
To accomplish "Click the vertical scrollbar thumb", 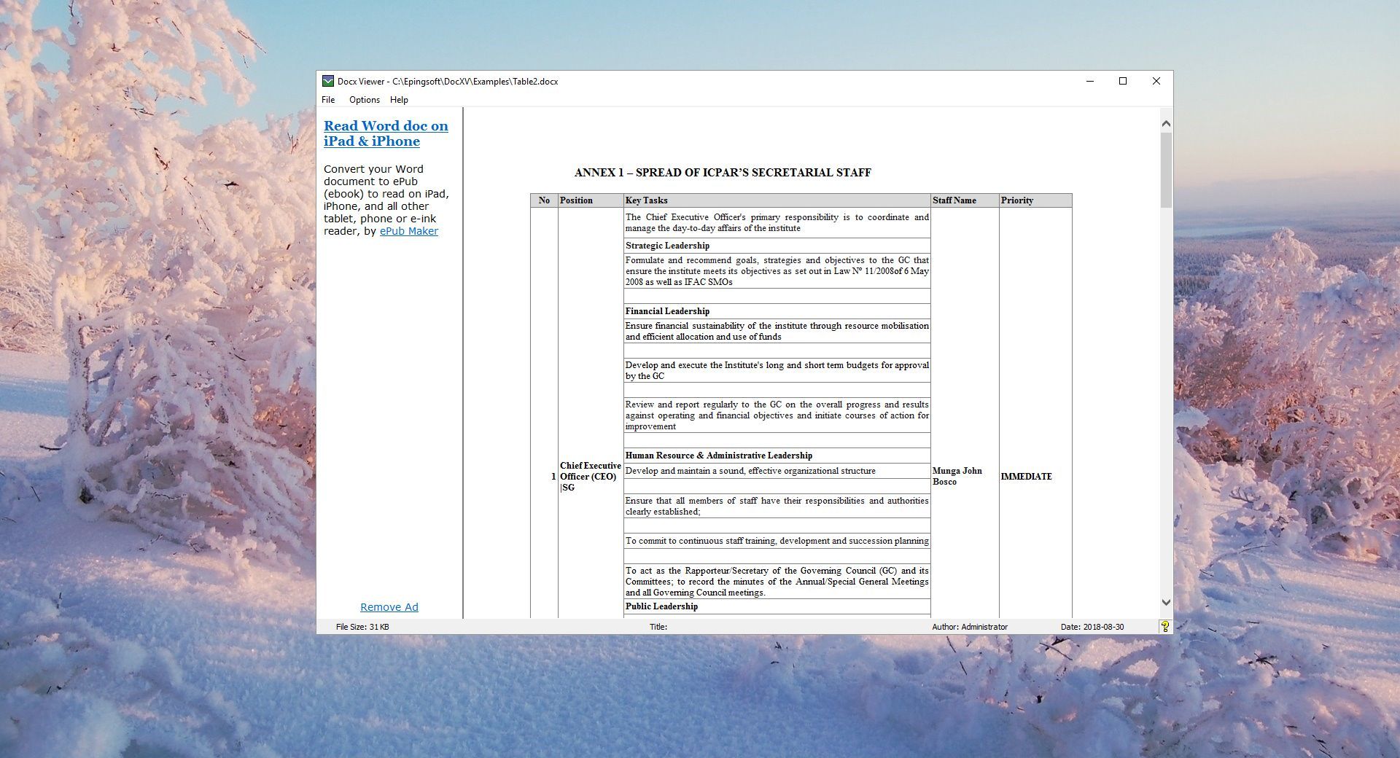I will click(x=1165, y=169).
